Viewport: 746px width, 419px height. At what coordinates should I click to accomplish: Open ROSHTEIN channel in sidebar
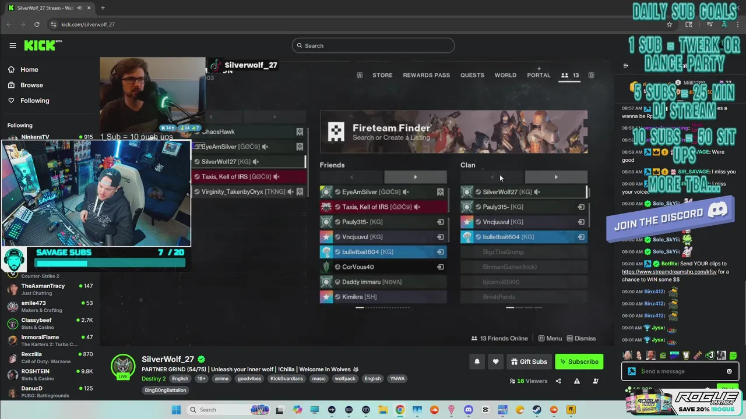click(50, 374)
